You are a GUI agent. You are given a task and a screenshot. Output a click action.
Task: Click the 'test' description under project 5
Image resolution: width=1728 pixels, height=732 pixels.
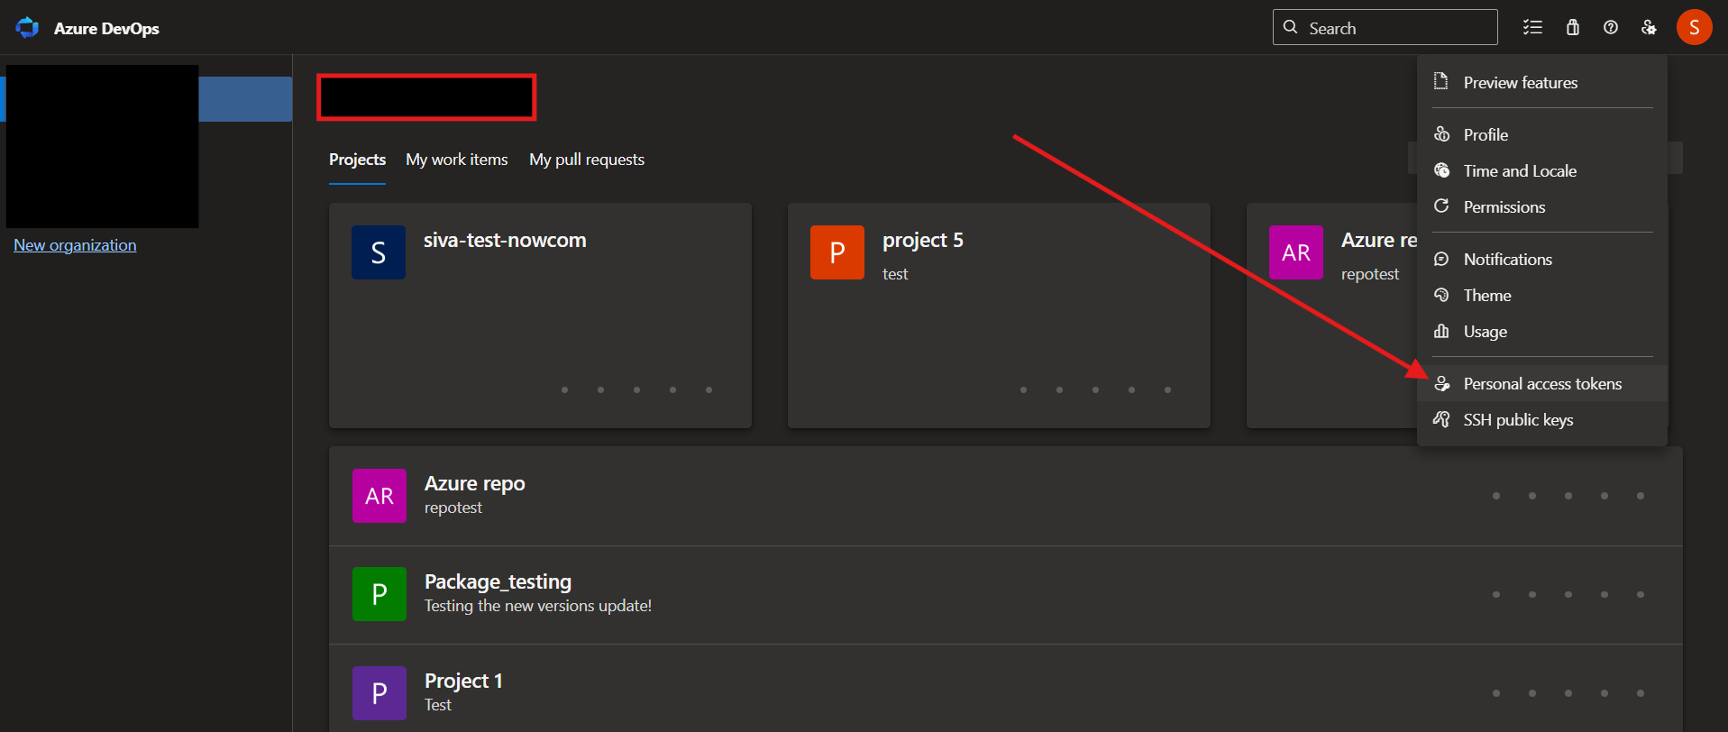[x=895, y=274]
